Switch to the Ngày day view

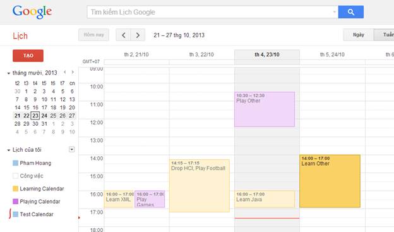pos(359,35)
